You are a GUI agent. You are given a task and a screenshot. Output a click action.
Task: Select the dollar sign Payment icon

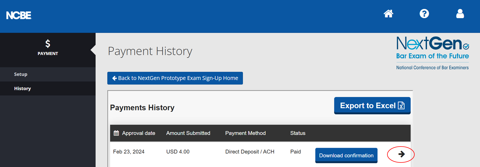(48, 44)
